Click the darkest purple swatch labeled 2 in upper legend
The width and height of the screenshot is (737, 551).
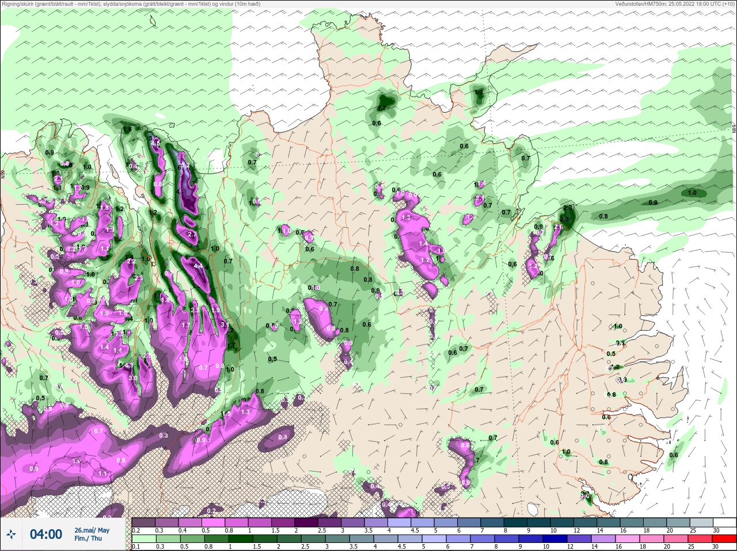coord(306,523)
